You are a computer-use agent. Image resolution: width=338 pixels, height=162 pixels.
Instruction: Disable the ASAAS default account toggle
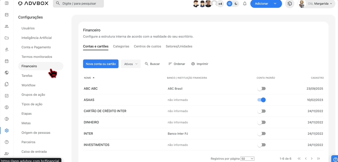(262, 100)
